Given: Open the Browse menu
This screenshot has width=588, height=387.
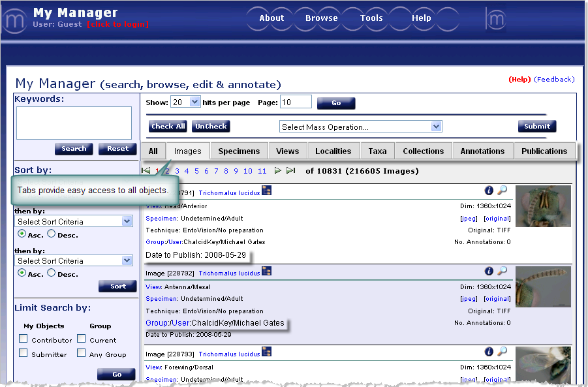Looking at the screenshot, I should tap(322, 18).
